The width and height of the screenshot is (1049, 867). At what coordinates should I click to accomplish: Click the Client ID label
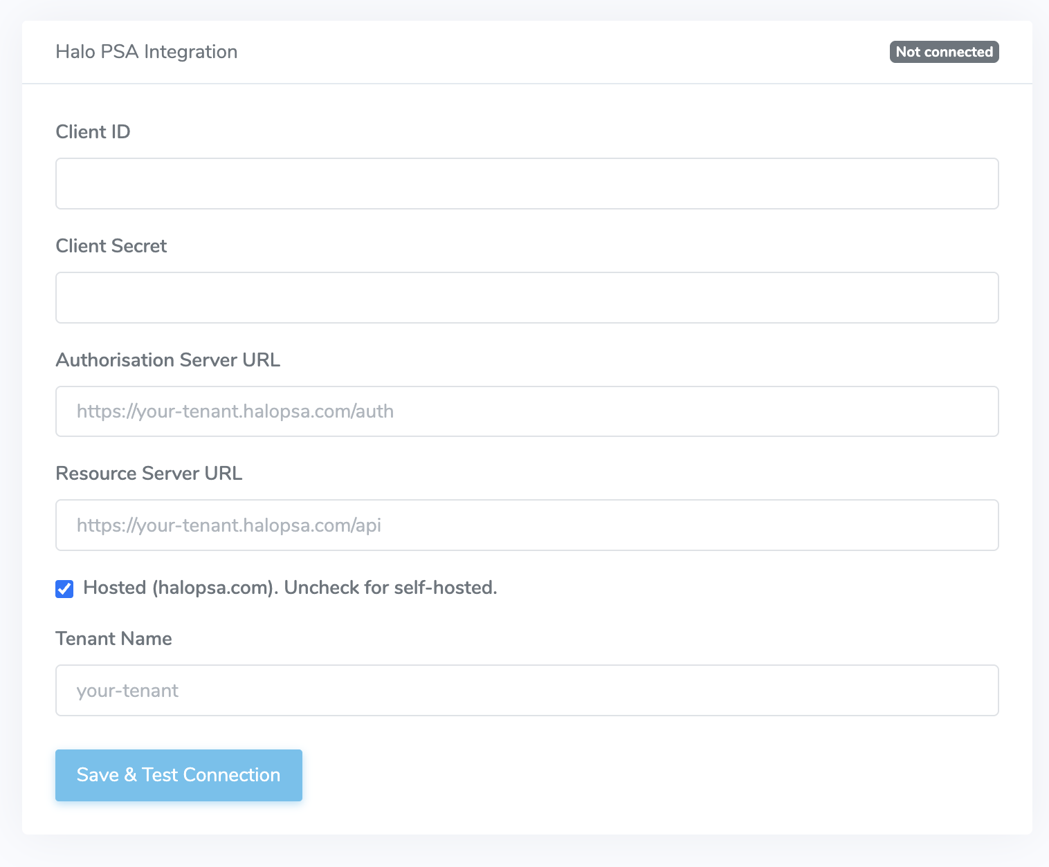93,132
